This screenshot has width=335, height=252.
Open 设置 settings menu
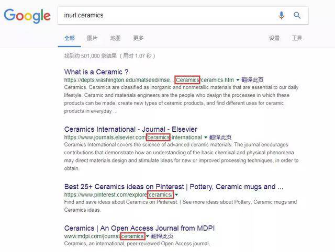[274, 38]
